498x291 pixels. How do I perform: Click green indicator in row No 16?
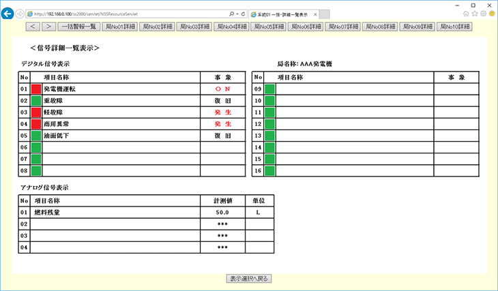[x=270, y=171]
